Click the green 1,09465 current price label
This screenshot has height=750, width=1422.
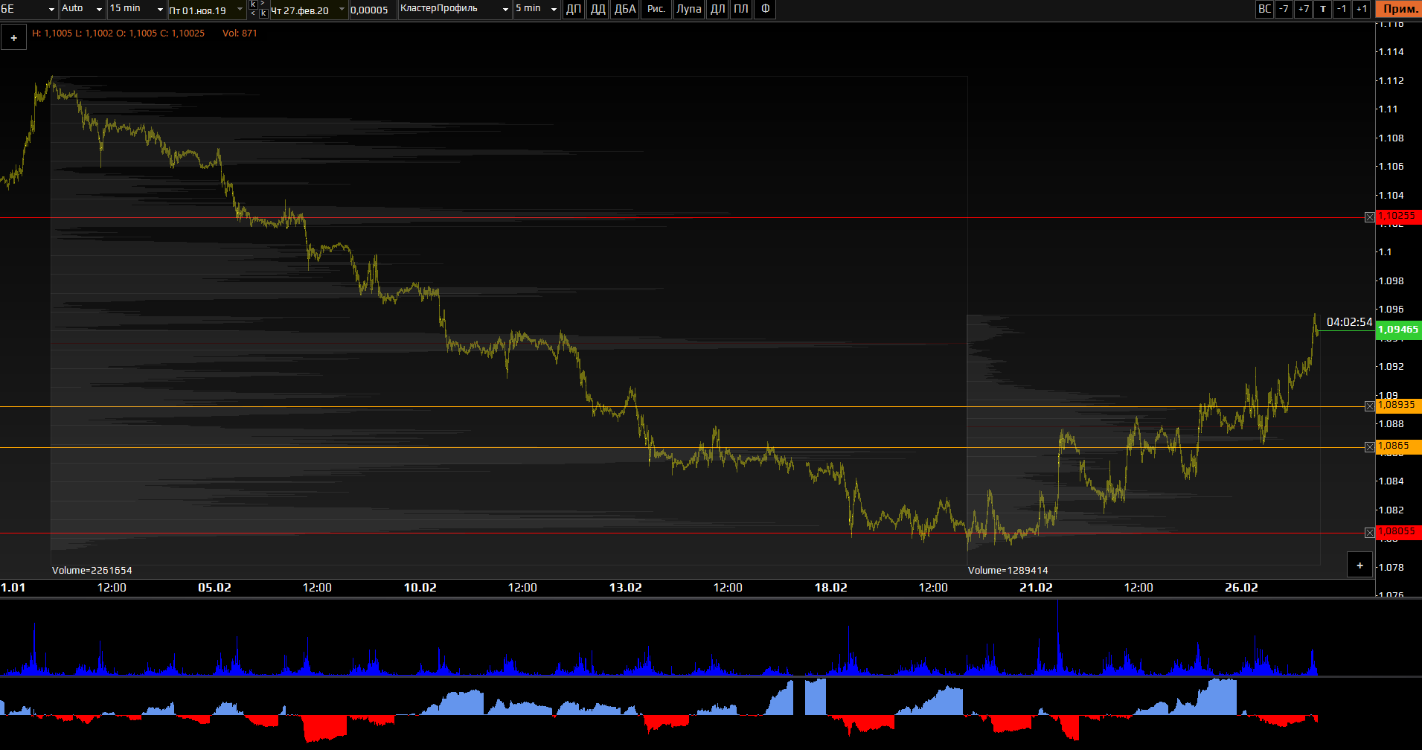pos(1397,330)
